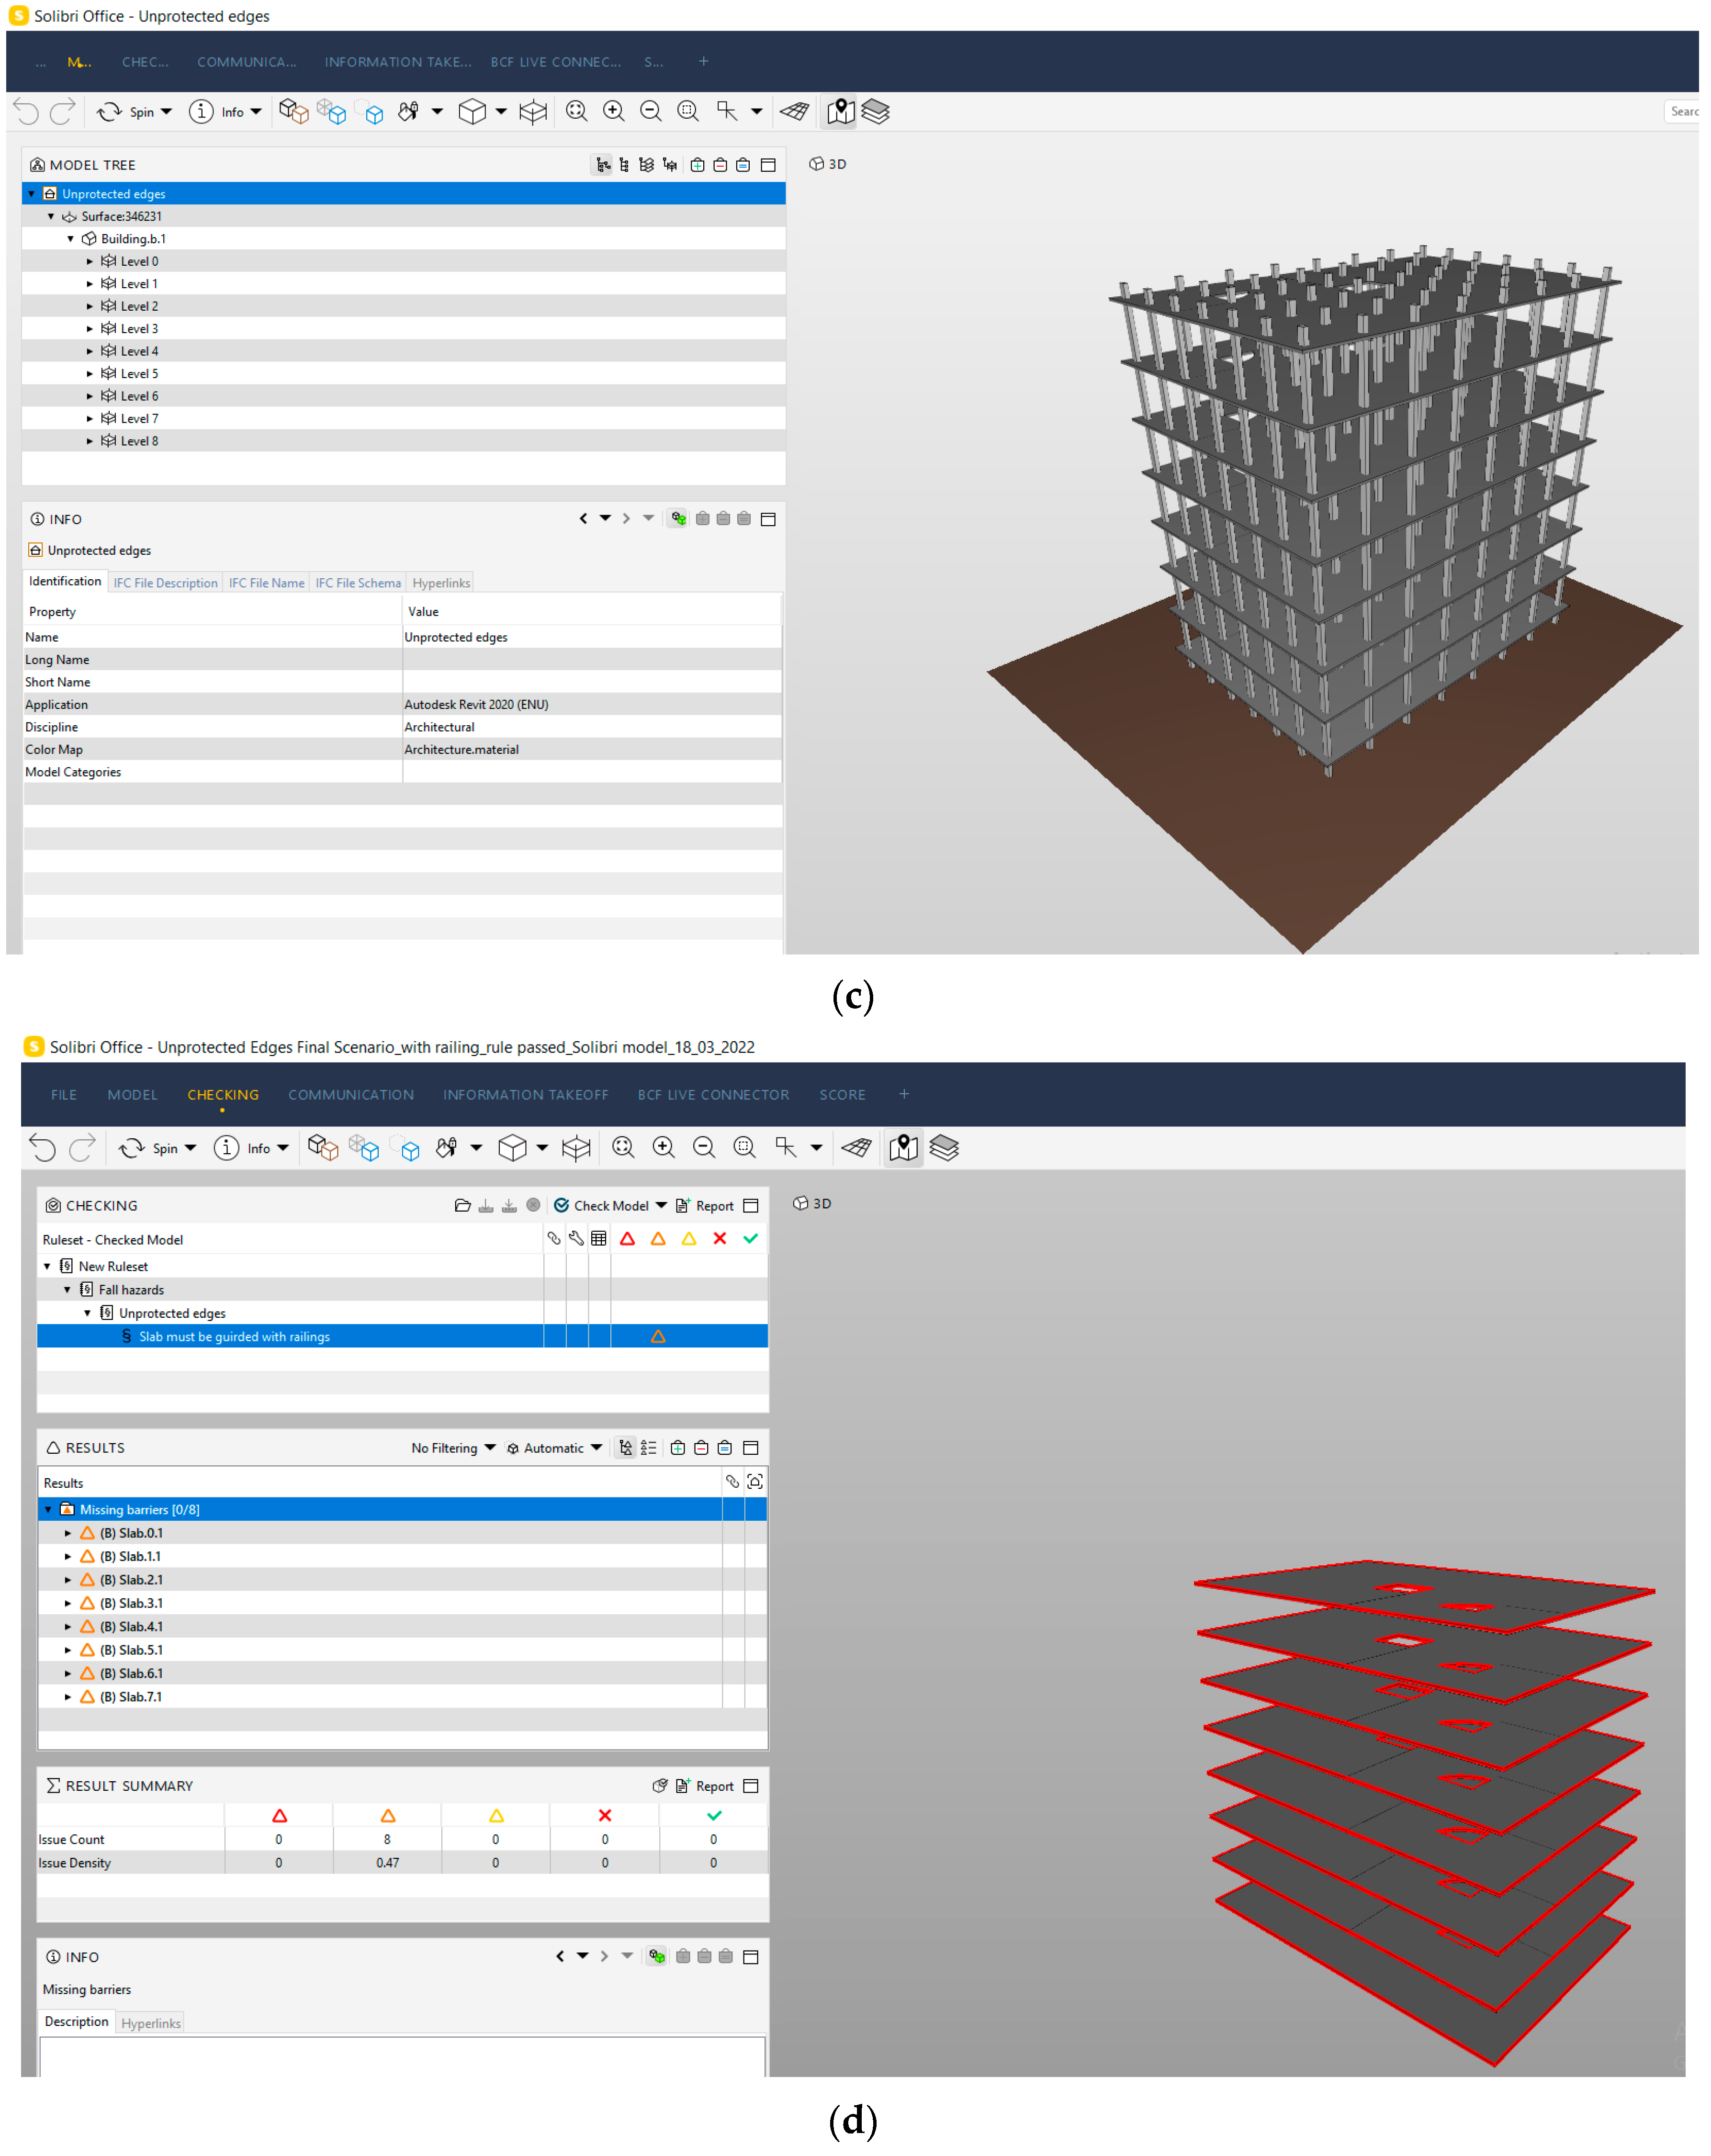
Task: Open the IFC File Schema tab
Action: 358,583
